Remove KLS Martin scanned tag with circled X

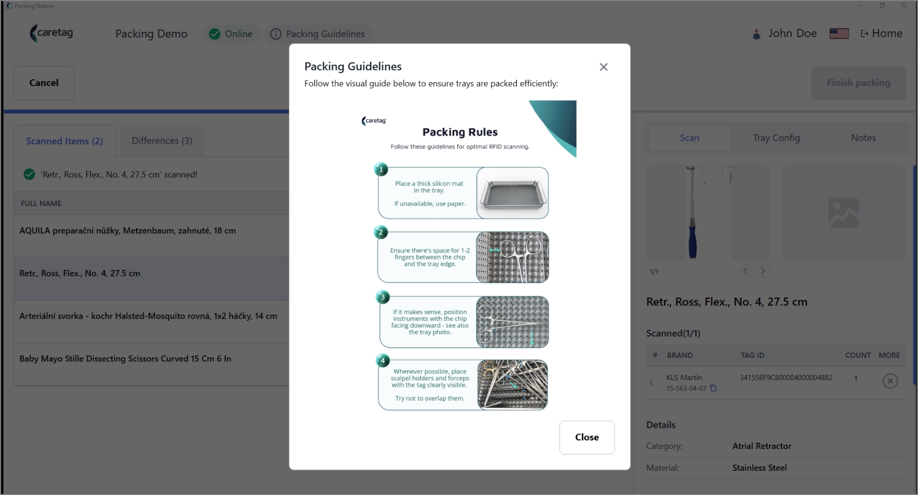pyautogui.click(x=890, y=381)
